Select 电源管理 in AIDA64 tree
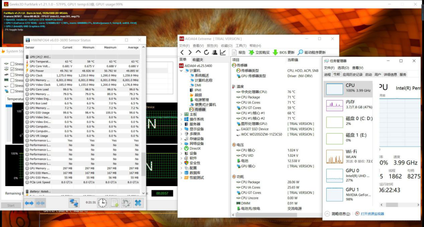Screen dimensions: 424x227 pos(202,100)
